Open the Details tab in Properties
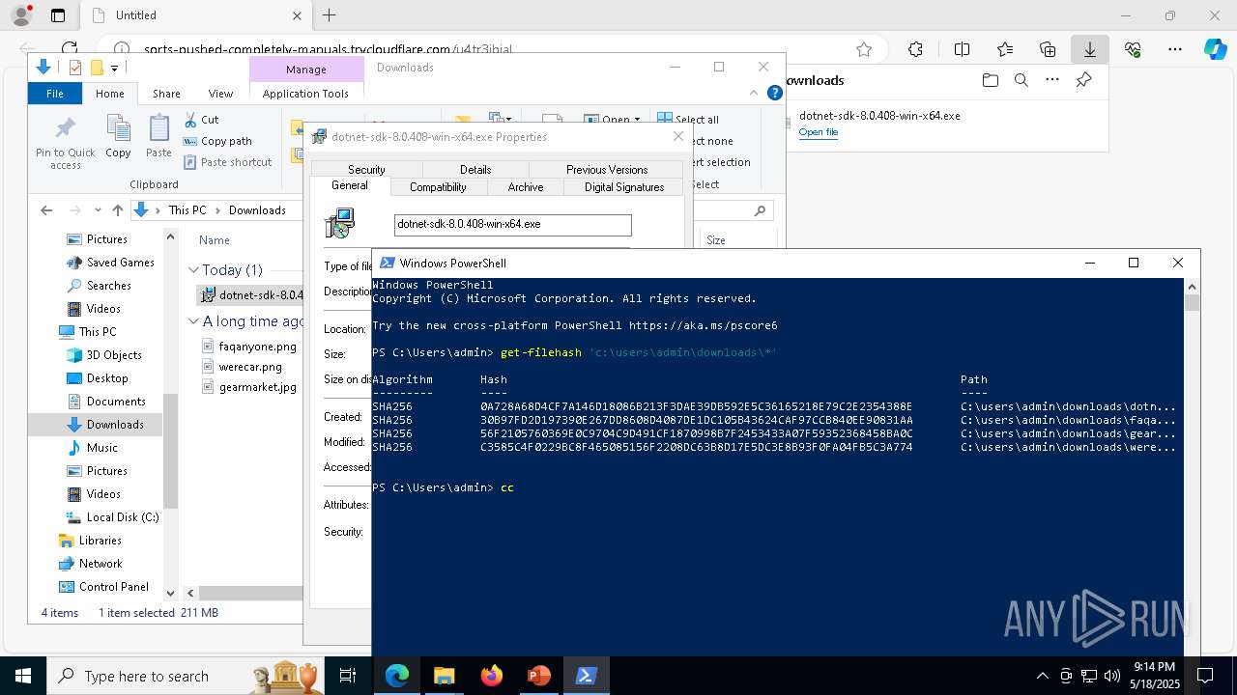Viewport: 1237px width, 695px height. pos(475,169)
